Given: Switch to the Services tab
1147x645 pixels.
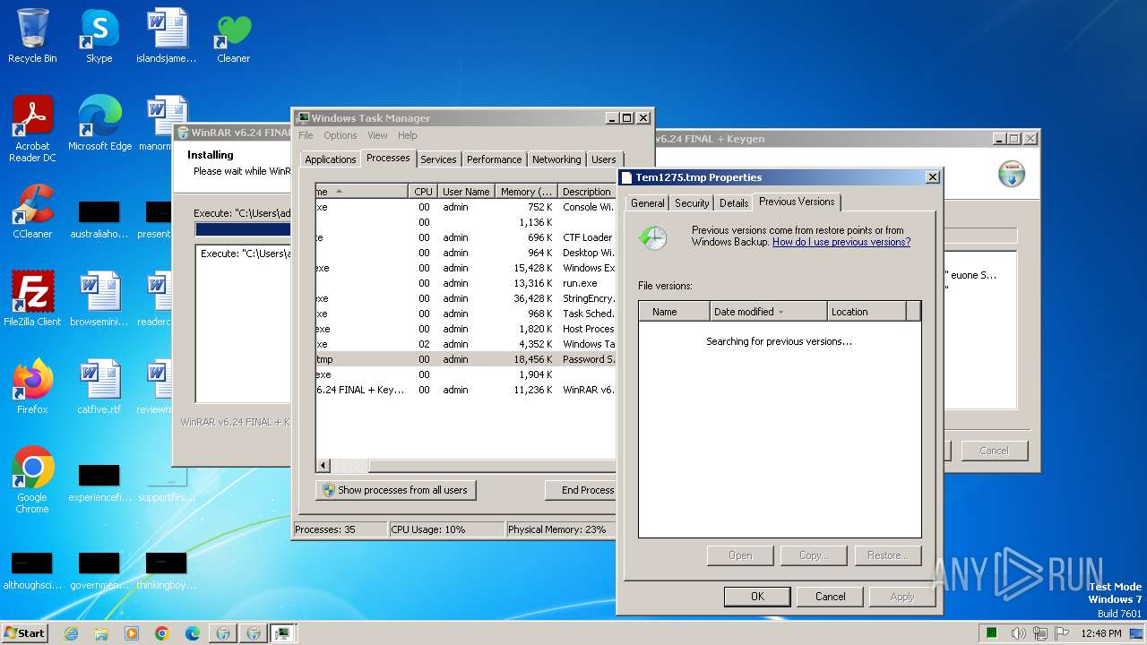Looking at the screenshot, I should coord(438,159).
